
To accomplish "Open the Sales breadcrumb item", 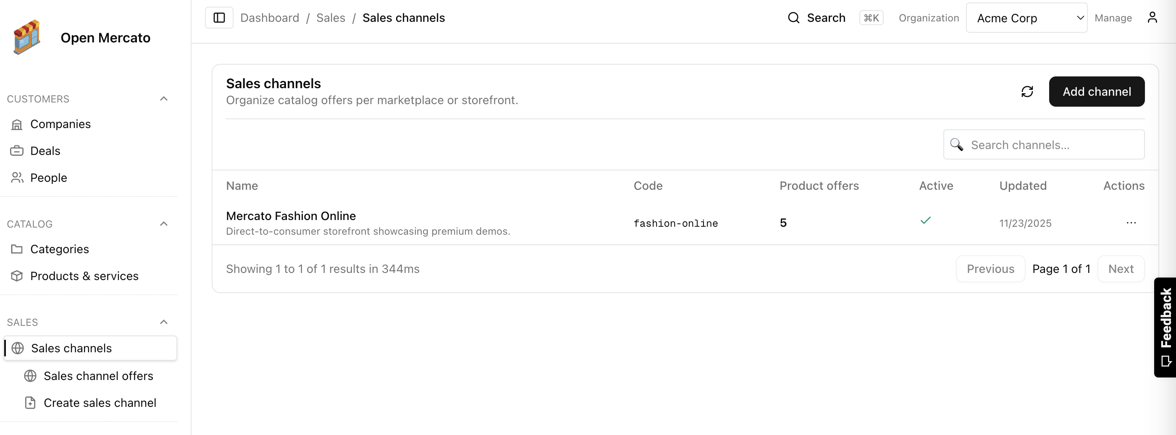I will [331, 17].
